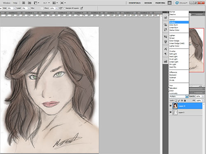The image size is (206, 154).
Task: Open the Window menu
Action: click(7, 3)
